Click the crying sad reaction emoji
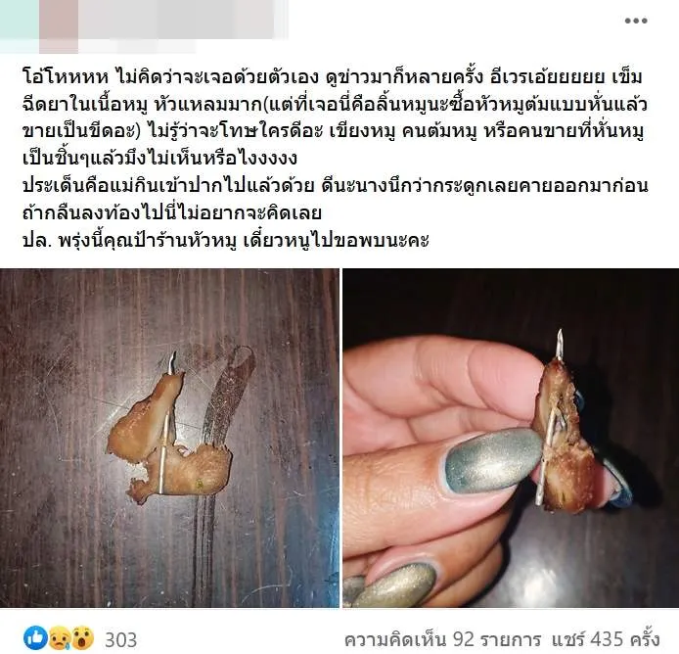 [x=60, y=638]
